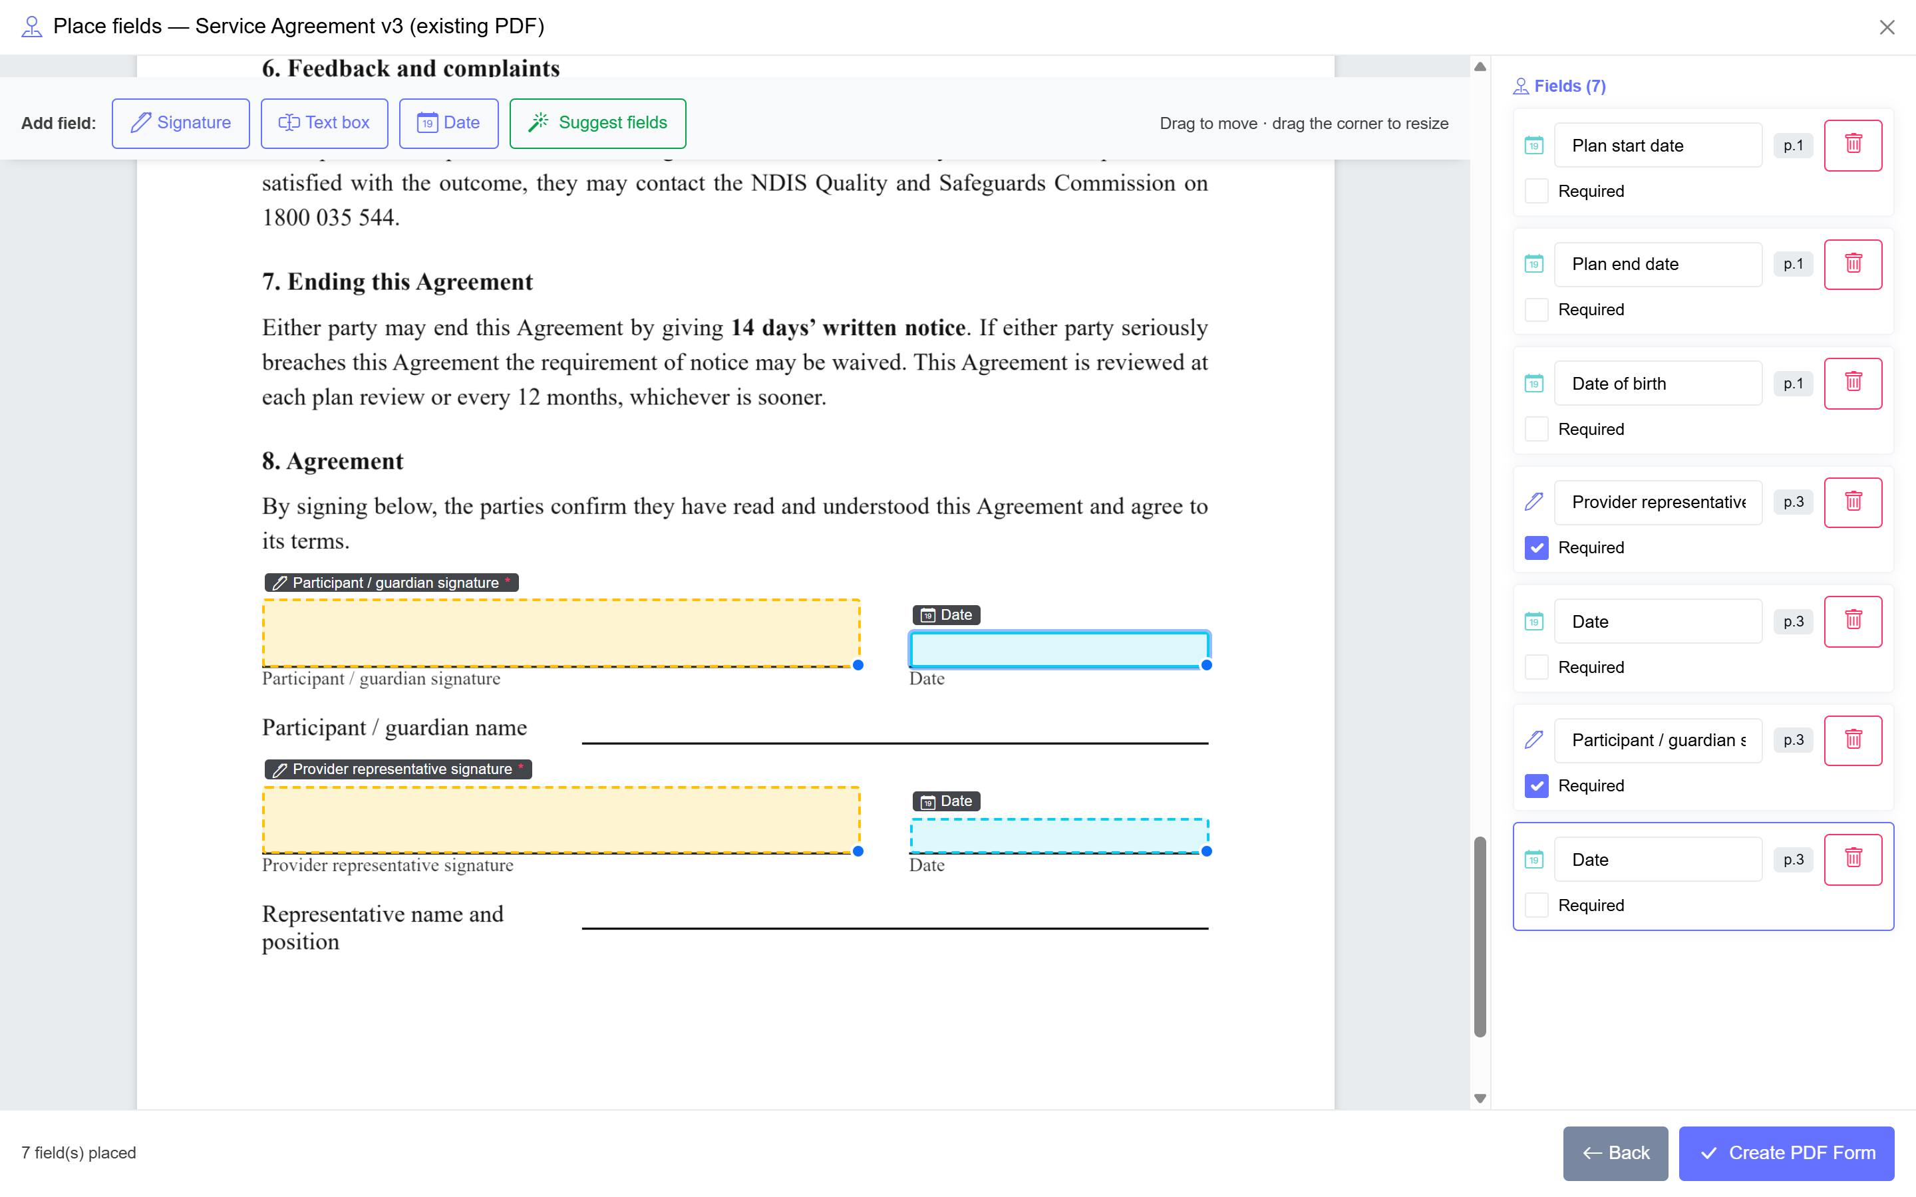Click the resize handle of participant Date box
The width and height of the screenshot is (1916, 1197).
[x=1205, y=665]
